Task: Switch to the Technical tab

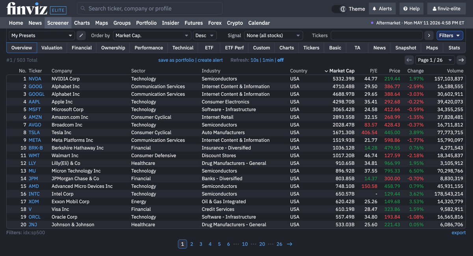Action: point(183,48)
